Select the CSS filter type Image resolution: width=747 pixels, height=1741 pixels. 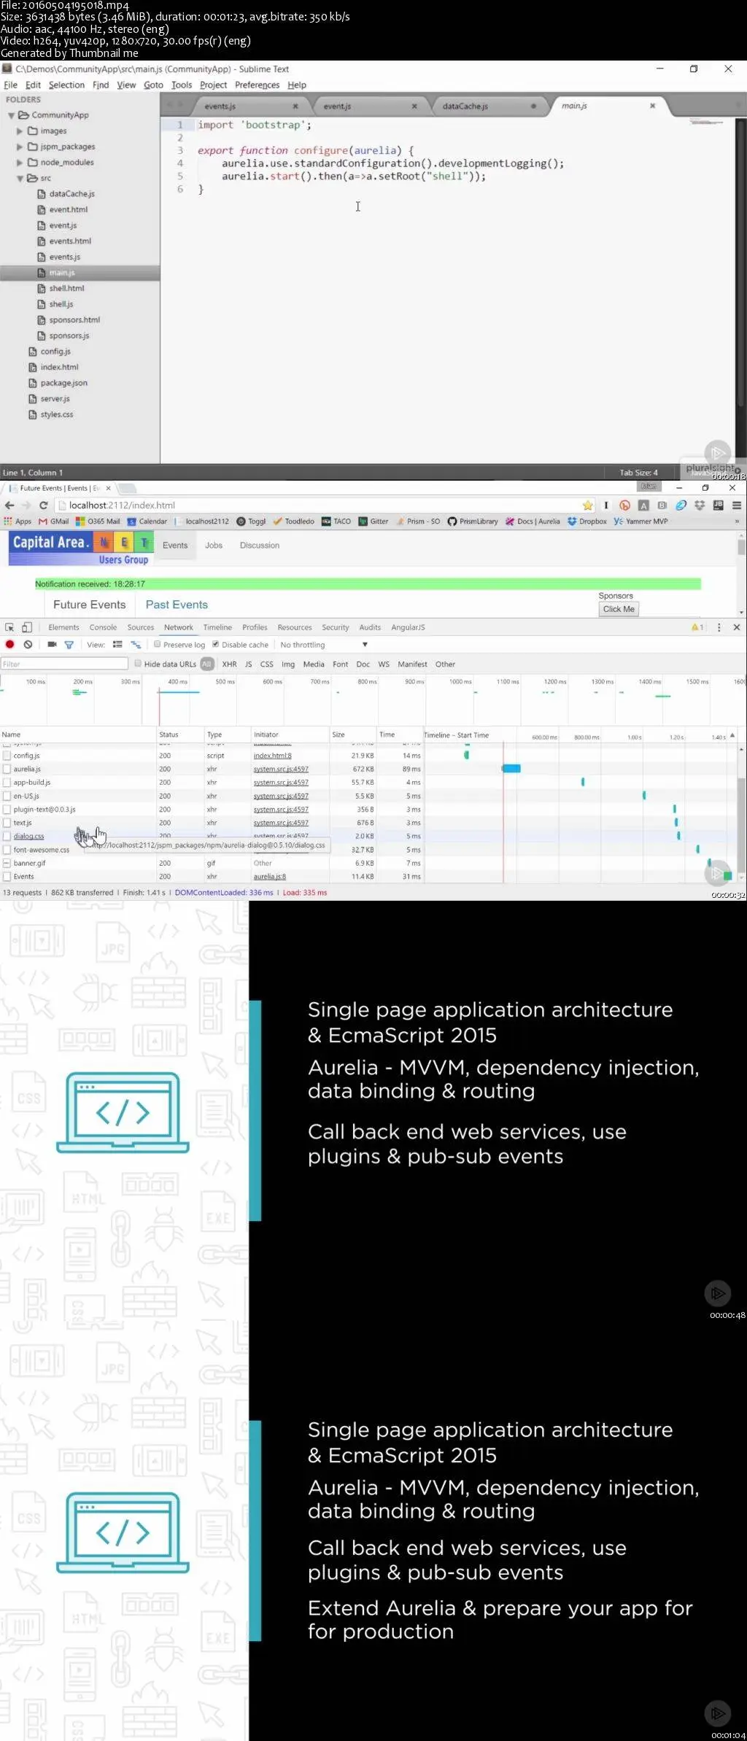267,664
